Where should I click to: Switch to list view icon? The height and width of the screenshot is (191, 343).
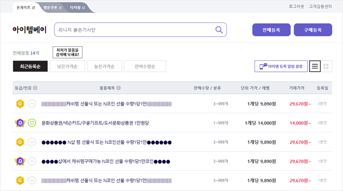point(315,66)
